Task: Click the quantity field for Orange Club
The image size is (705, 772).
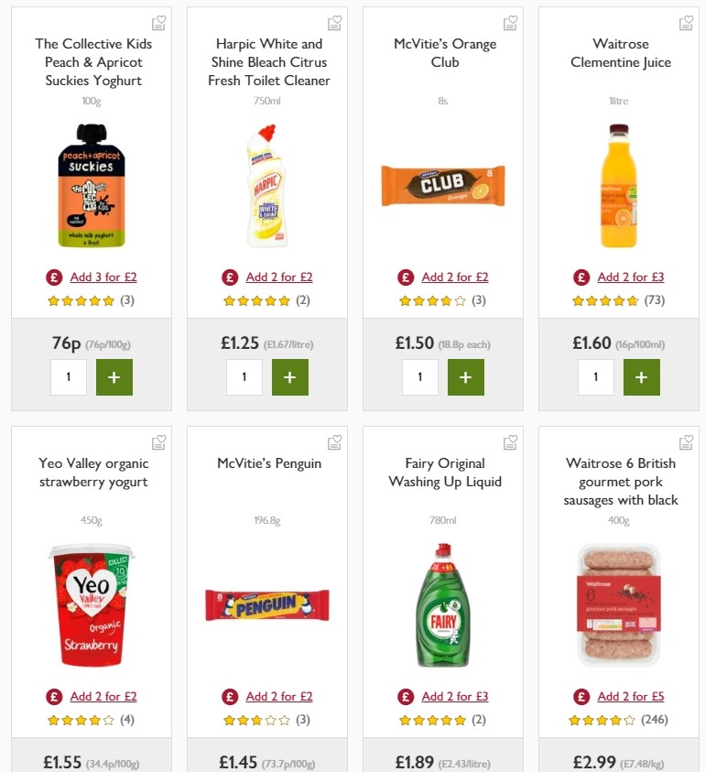Action: (x=420, y=376)
